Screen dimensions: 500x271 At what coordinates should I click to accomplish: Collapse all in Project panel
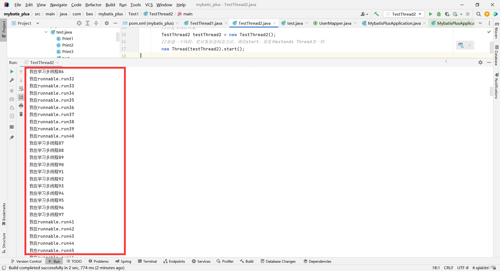pos(96,23)
